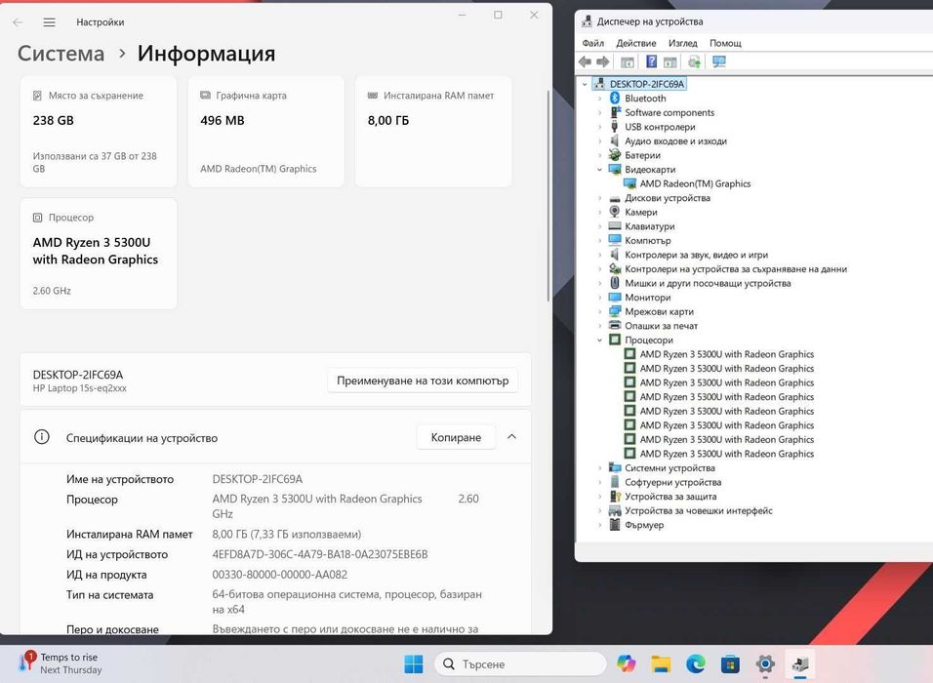933x683 pixels.
Task: Click the Устройства за защита icon
Action: coord(615,497)
